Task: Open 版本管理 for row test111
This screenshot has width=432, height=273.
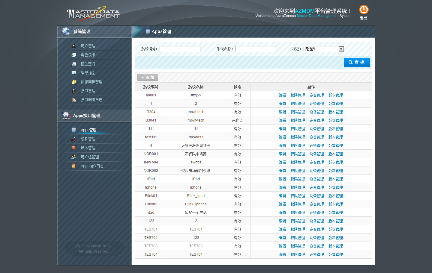Action: click(335, 137)
